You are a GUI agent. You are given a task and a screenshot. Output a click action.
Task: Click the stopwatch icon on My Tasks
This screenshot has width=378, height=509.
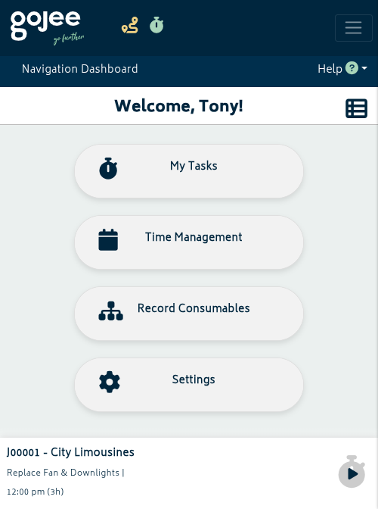point(108,168)
